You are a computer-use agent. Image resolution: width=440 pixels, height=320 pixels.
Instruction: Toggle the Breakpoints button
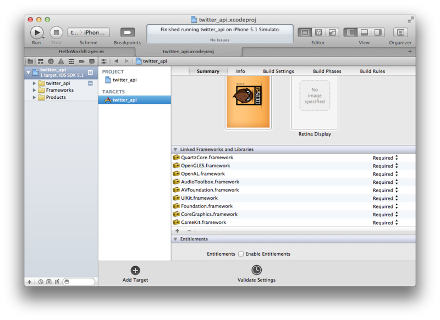128,32
